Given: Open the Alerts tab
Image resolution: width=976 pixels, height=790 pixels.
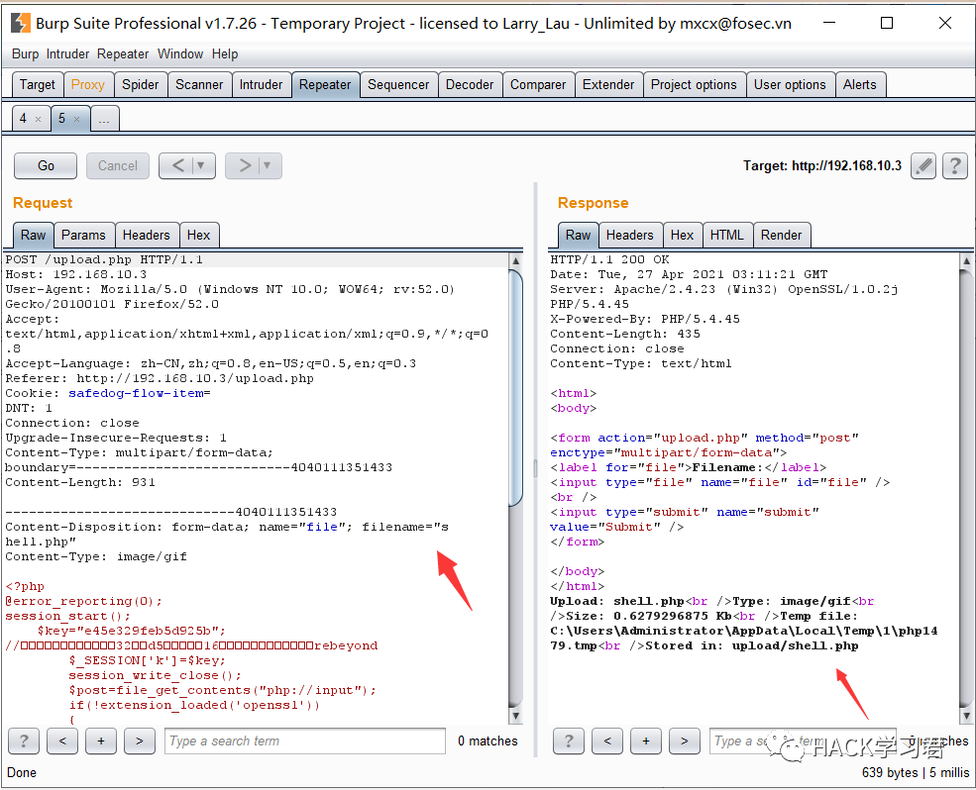Looking at the screenshot, I should pos(860,84).
